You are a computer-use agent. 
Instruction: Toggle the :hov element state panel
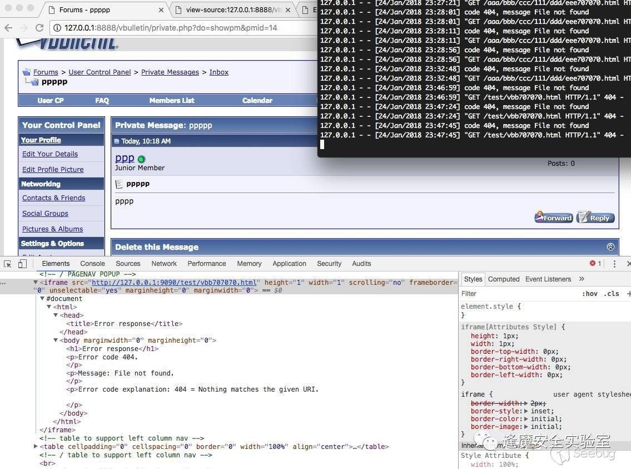click(x=589, y=294)
